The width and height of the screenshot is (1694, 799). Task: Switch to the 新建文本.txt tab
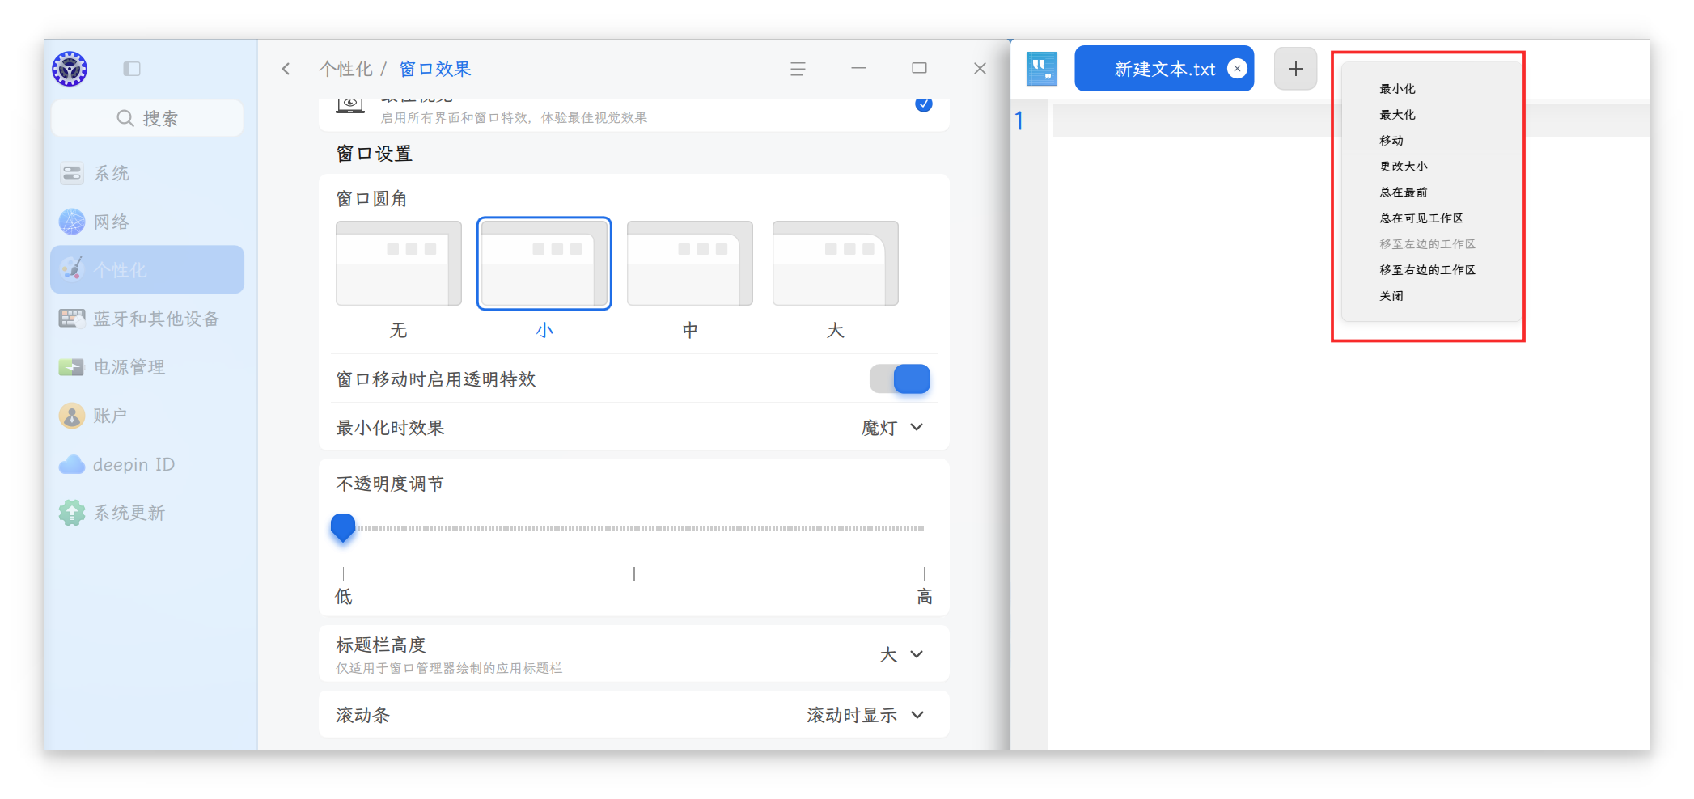pos(1164,69)
